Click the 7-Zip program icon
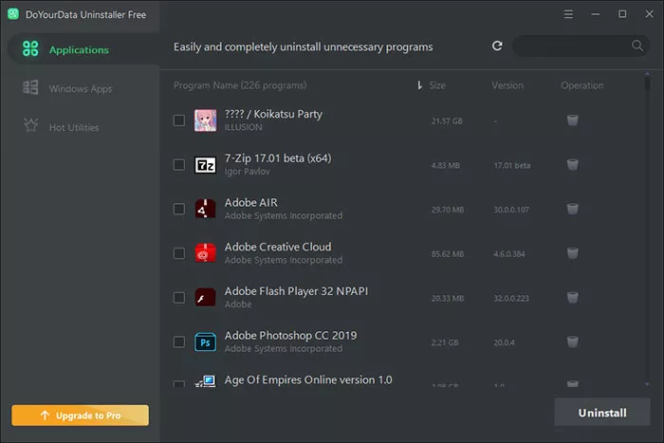Screen dimensions: 664x443 206,165
